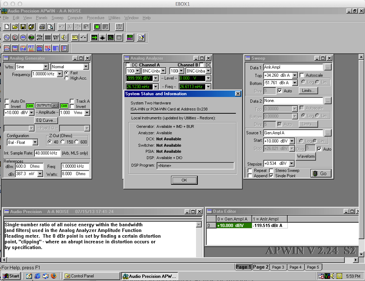Click the workspace vertical scrollbar up arrow
Image resolution: width=365 pixels, height=281 pixels.
point(361,57)
